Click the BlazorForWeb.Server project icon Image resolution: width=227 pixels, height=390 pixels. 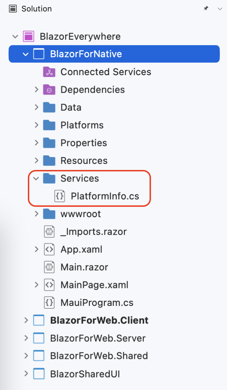[x=39, y=338]
